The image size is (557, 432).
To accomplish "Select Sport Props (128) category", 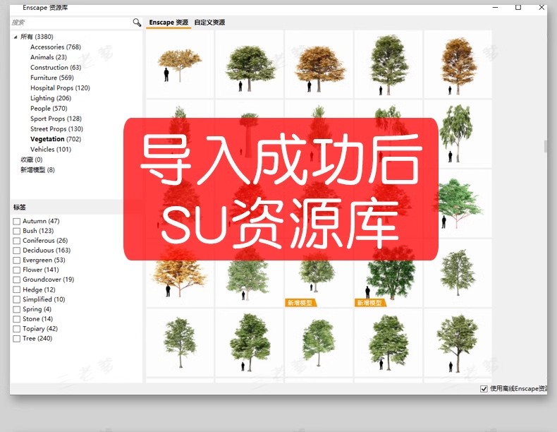I will 56,119.
